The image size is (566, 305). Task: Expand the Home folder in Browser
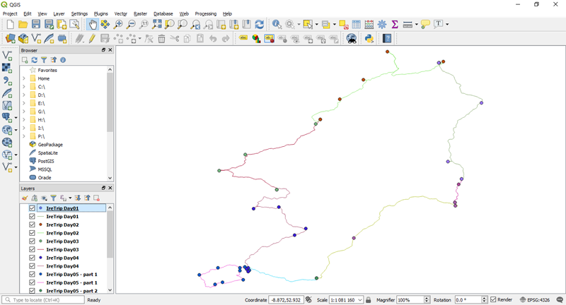pos(24,78)
